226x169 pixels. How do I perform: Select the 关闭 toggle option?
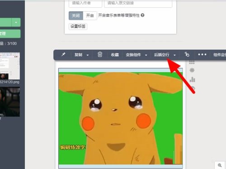pos(76,15)
